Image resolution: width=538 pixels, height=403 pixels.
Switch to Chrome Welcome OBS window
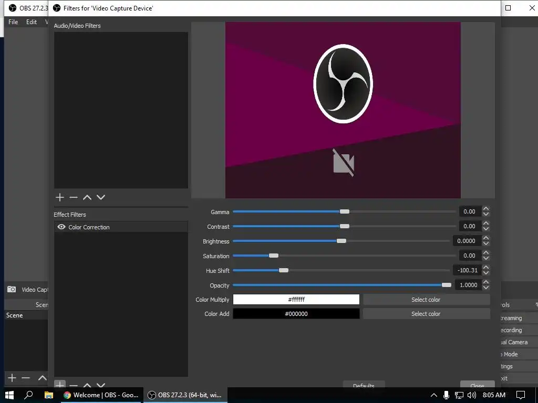[x=101, y=395]
